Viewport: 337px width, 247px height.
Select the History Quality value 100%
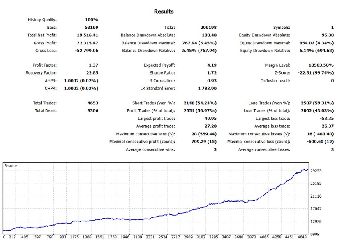92,20
